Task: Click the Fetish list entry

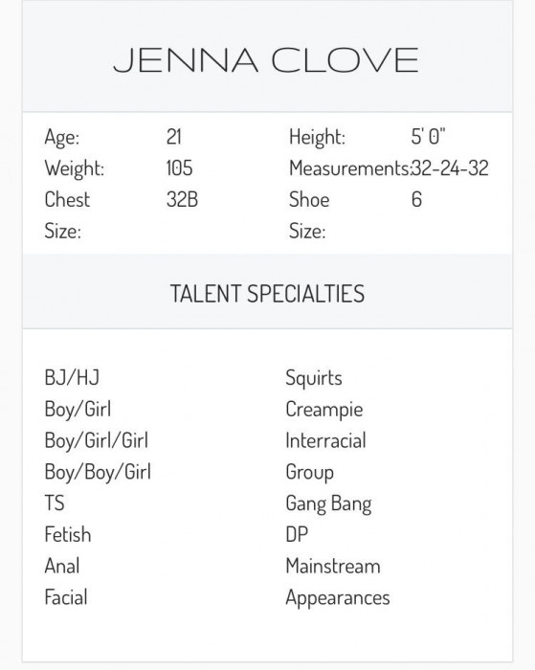Action: pos(68,534)
